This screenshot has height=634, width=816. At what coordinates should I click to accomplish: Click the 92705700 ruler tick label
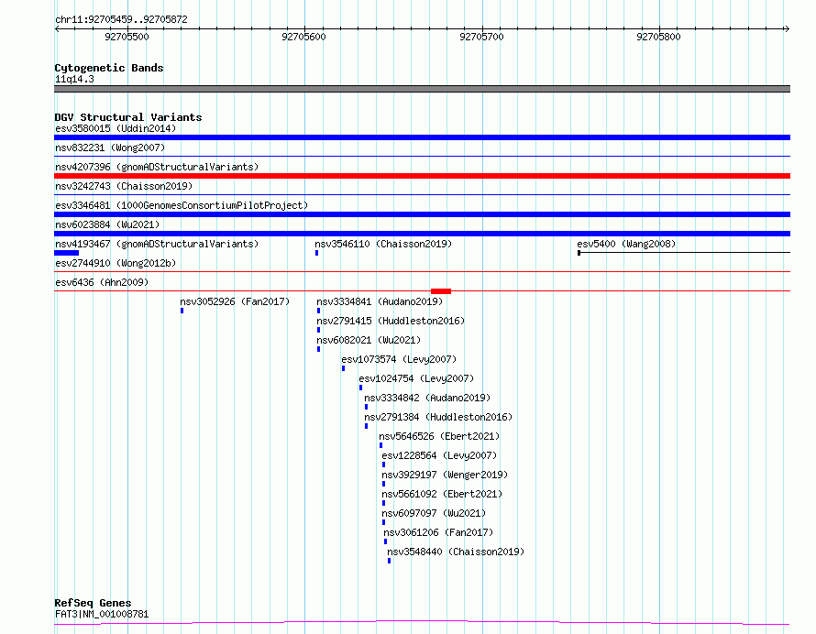pos(481,37)
